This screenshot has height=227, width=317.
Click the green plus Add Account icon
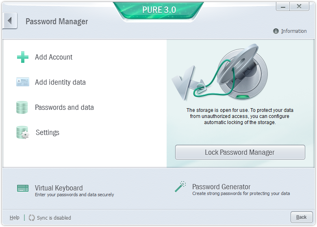(x=23, y=57)
